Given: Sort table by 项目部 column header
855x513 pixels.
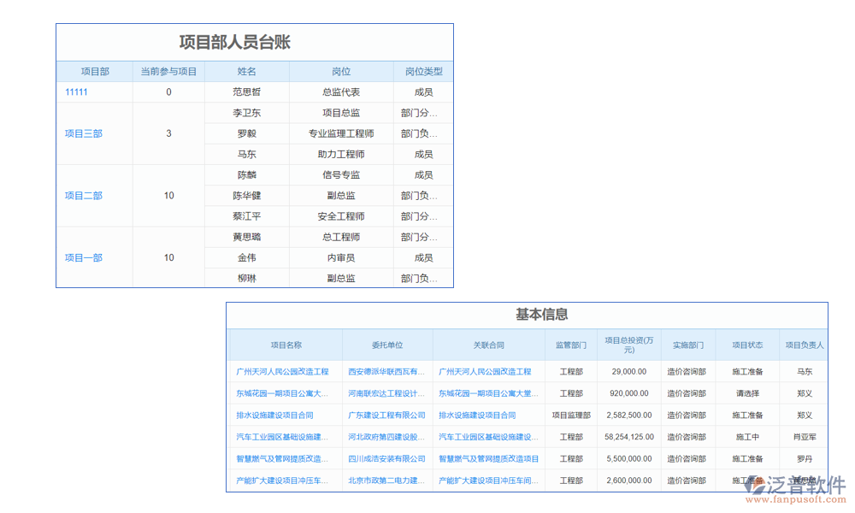Looking at the screenshot, I should [x=94, y=71].
